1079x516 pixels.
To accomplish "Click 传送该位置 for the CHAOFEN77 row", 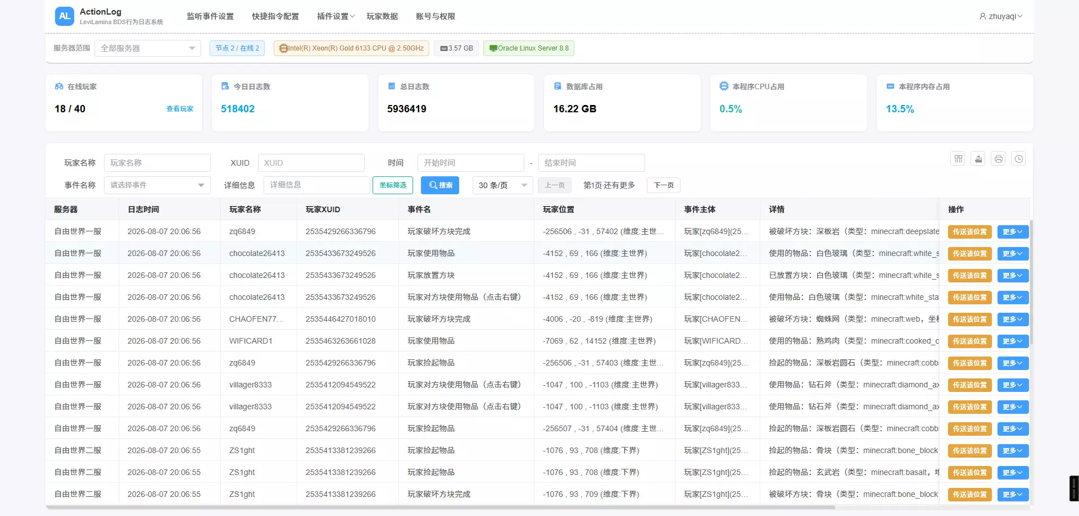I will coord(970,319).
